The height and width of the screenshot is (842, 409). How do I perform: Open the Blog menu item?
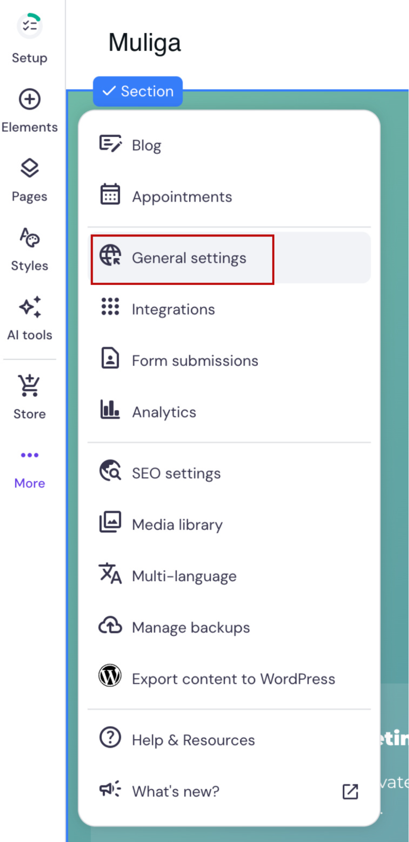pyautogui.click(x=146, y=145)
